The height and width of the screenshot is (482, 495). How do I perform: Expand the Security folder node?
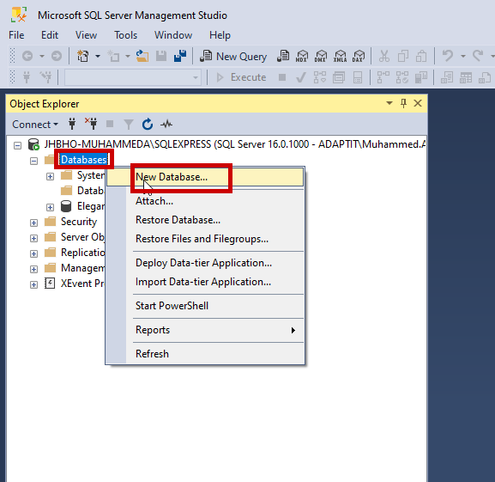pos(33,223)
